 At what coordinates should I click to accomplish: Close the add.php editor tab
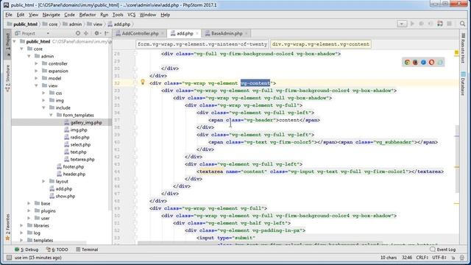point(197,33)
